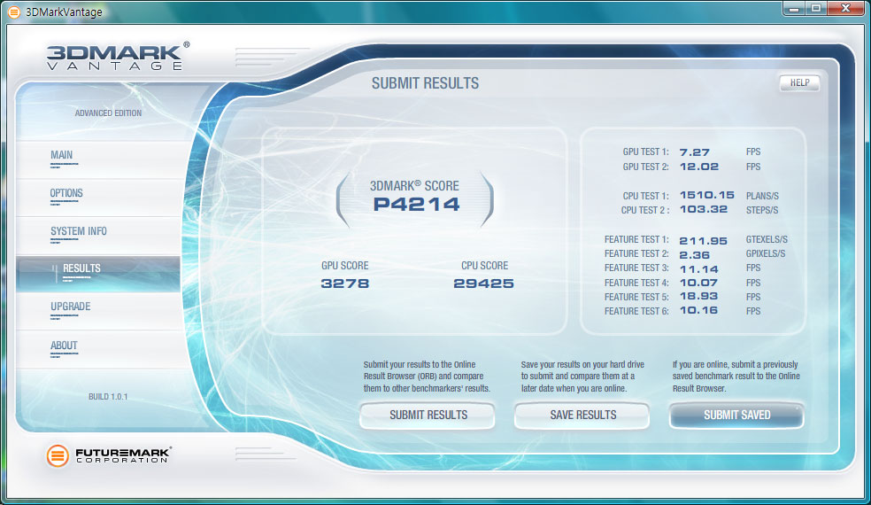Click the CPU score value 29425
This screenshot has height=505, width=871.
pyautogui.click(x=483, y=284)
